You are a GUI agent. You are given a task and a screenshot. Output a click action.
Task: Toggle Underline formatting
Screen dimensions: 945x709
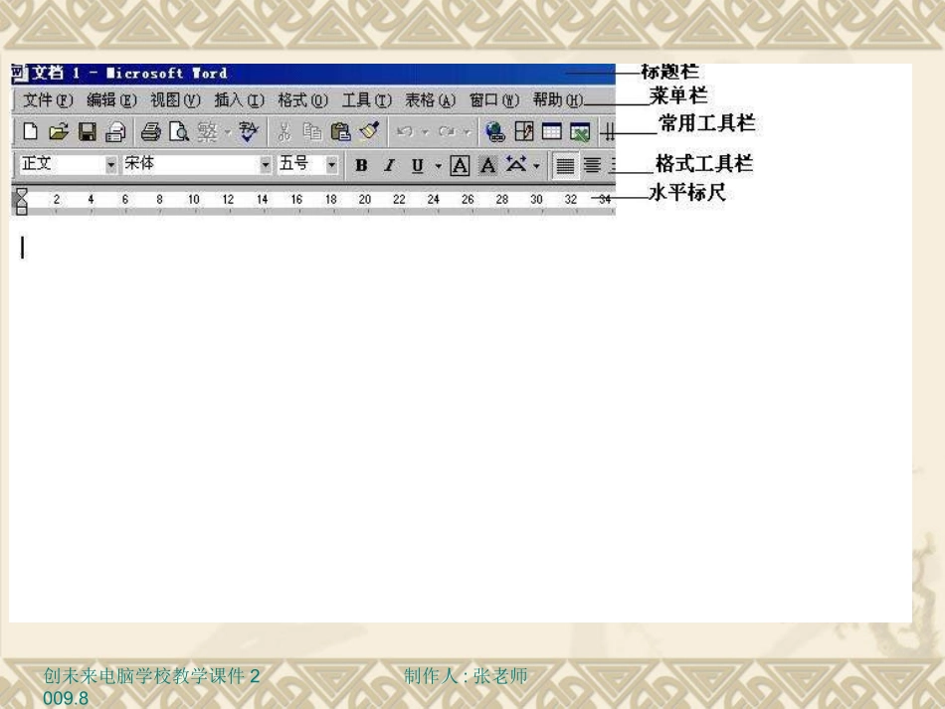[x=417, y=165]
